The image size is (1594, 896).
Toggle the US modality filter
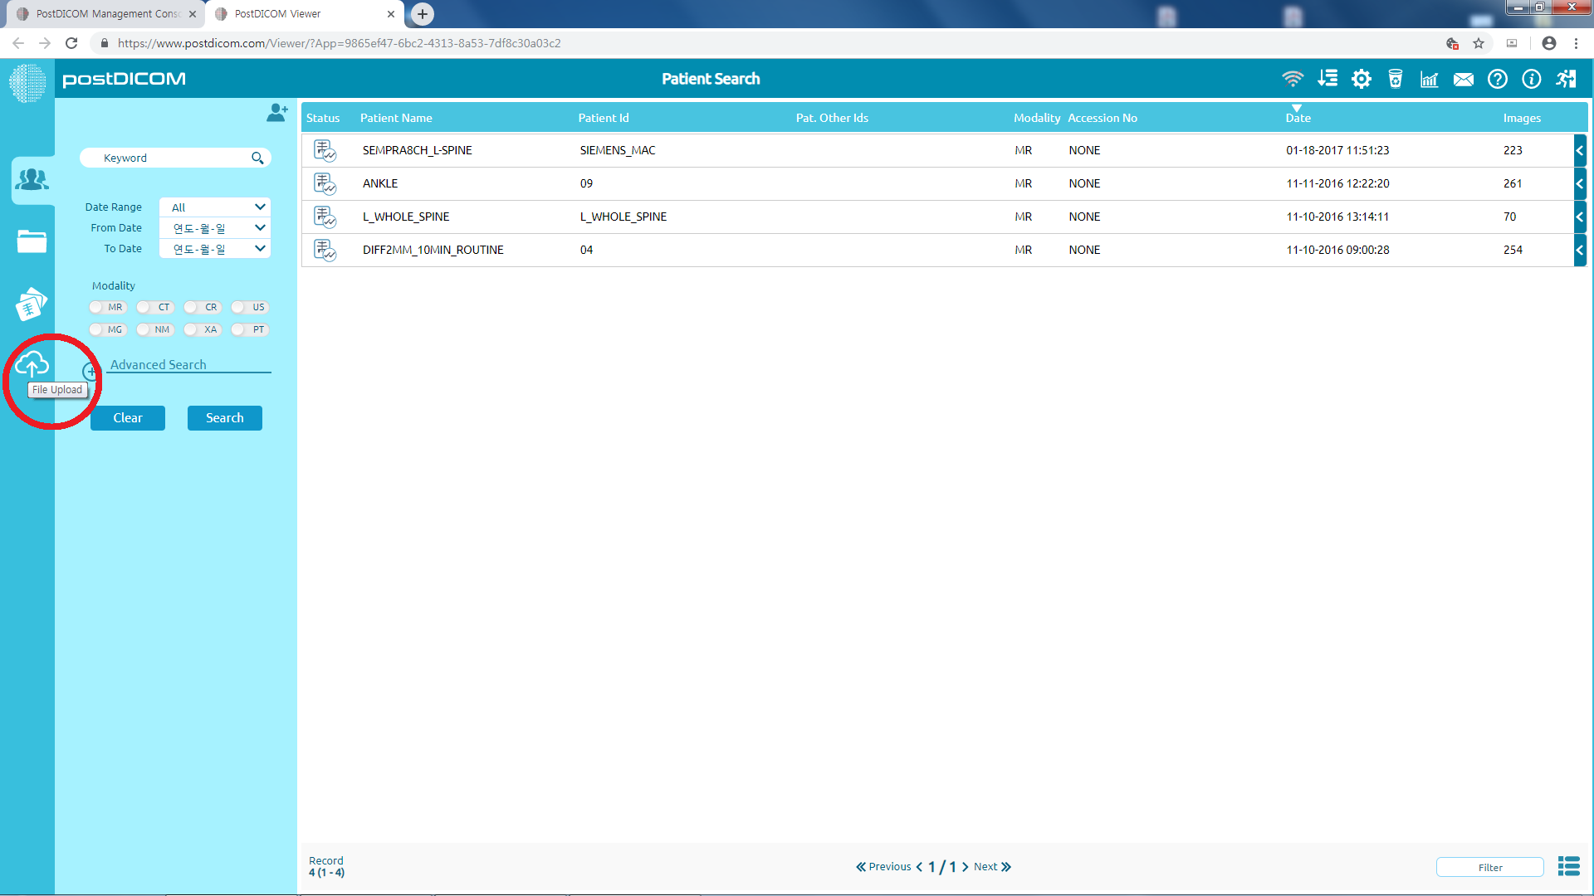click(x=249, y=307)
